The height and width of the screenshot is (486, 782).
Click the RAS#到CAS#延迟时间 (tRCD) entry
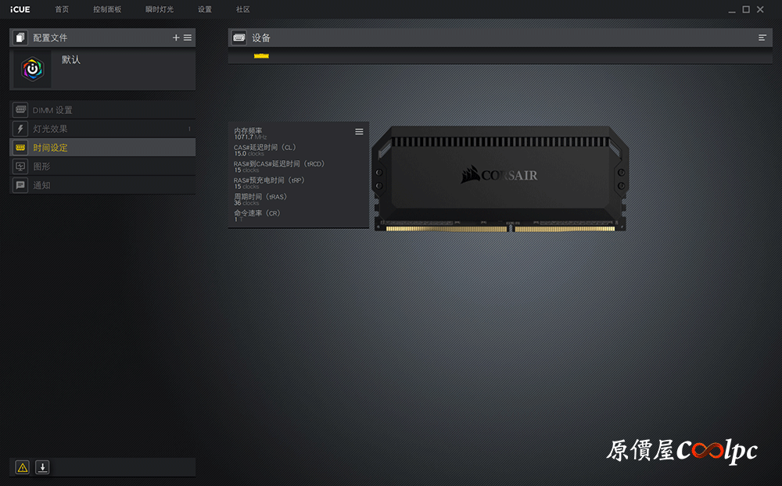[x=279, y=166]
